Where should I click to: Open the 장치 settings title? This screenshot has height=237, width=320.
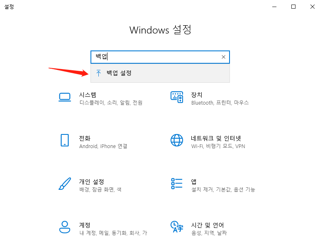coord(197,95)
